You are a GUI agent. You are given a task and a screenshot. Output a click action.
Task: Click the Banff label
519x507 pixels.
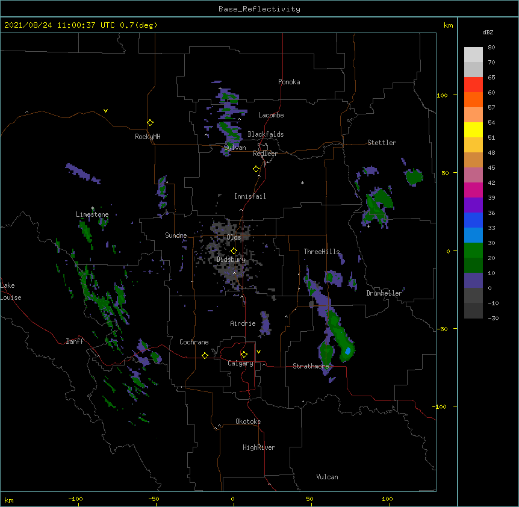[x=75, y=341]
